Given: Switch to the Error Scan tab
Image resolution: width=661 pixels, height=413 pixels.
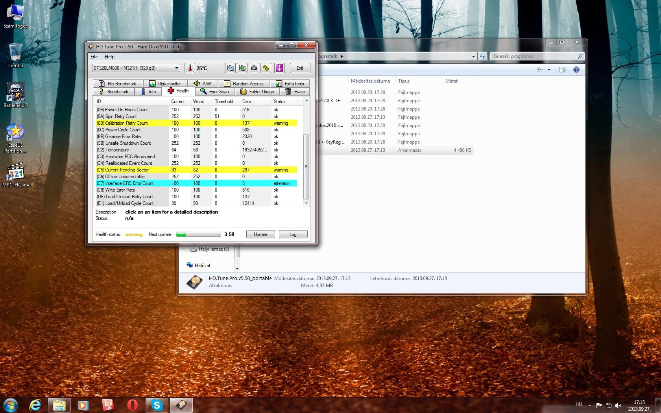Looking at the screenshot, I should tap(215, 92).
